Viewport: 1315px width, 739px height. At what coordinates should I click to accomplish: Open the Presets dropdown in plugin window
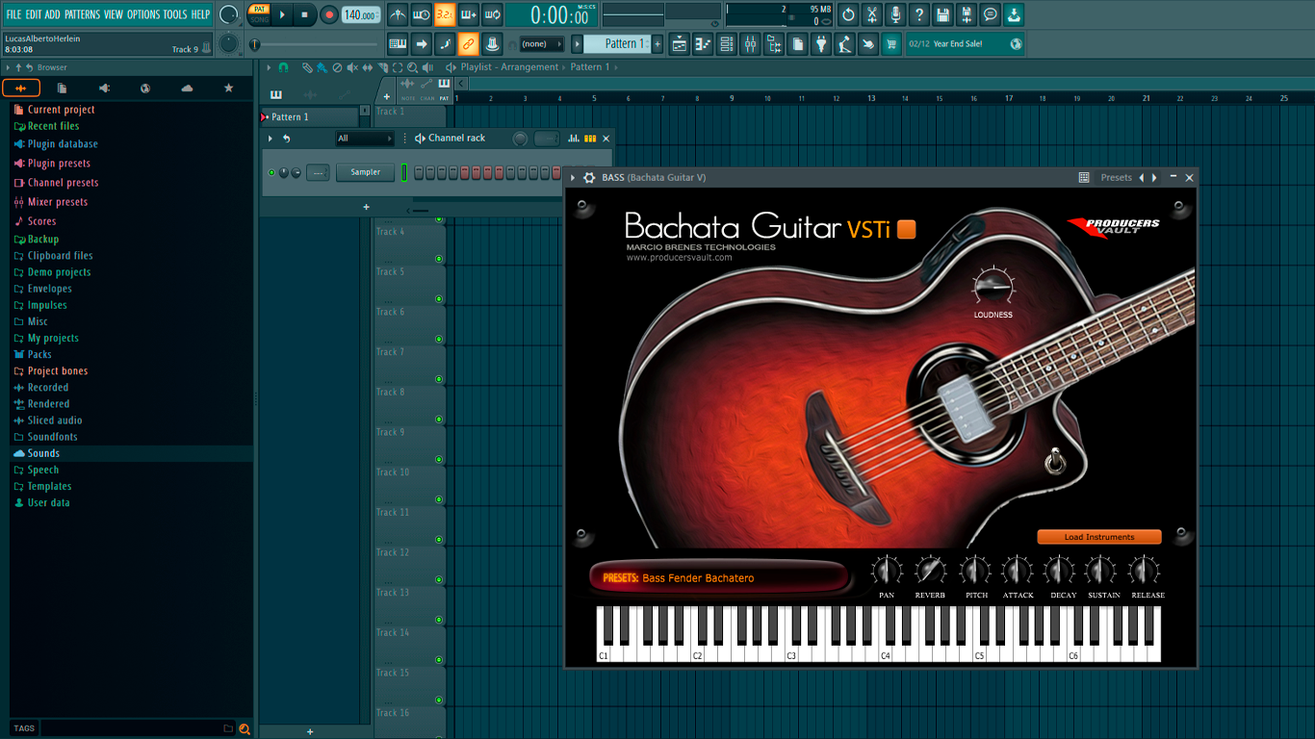pyautogui.click(x=1116, y=177)
